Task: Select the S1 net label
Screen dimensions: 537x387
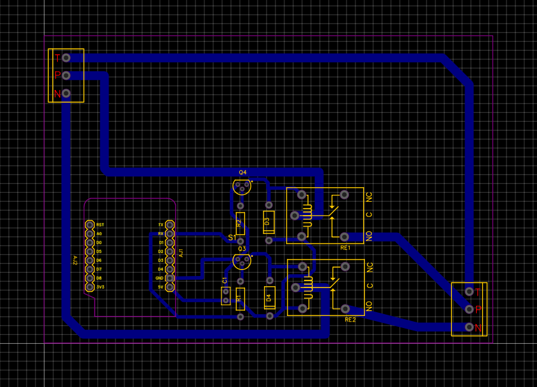Action: tap(232, 237)
